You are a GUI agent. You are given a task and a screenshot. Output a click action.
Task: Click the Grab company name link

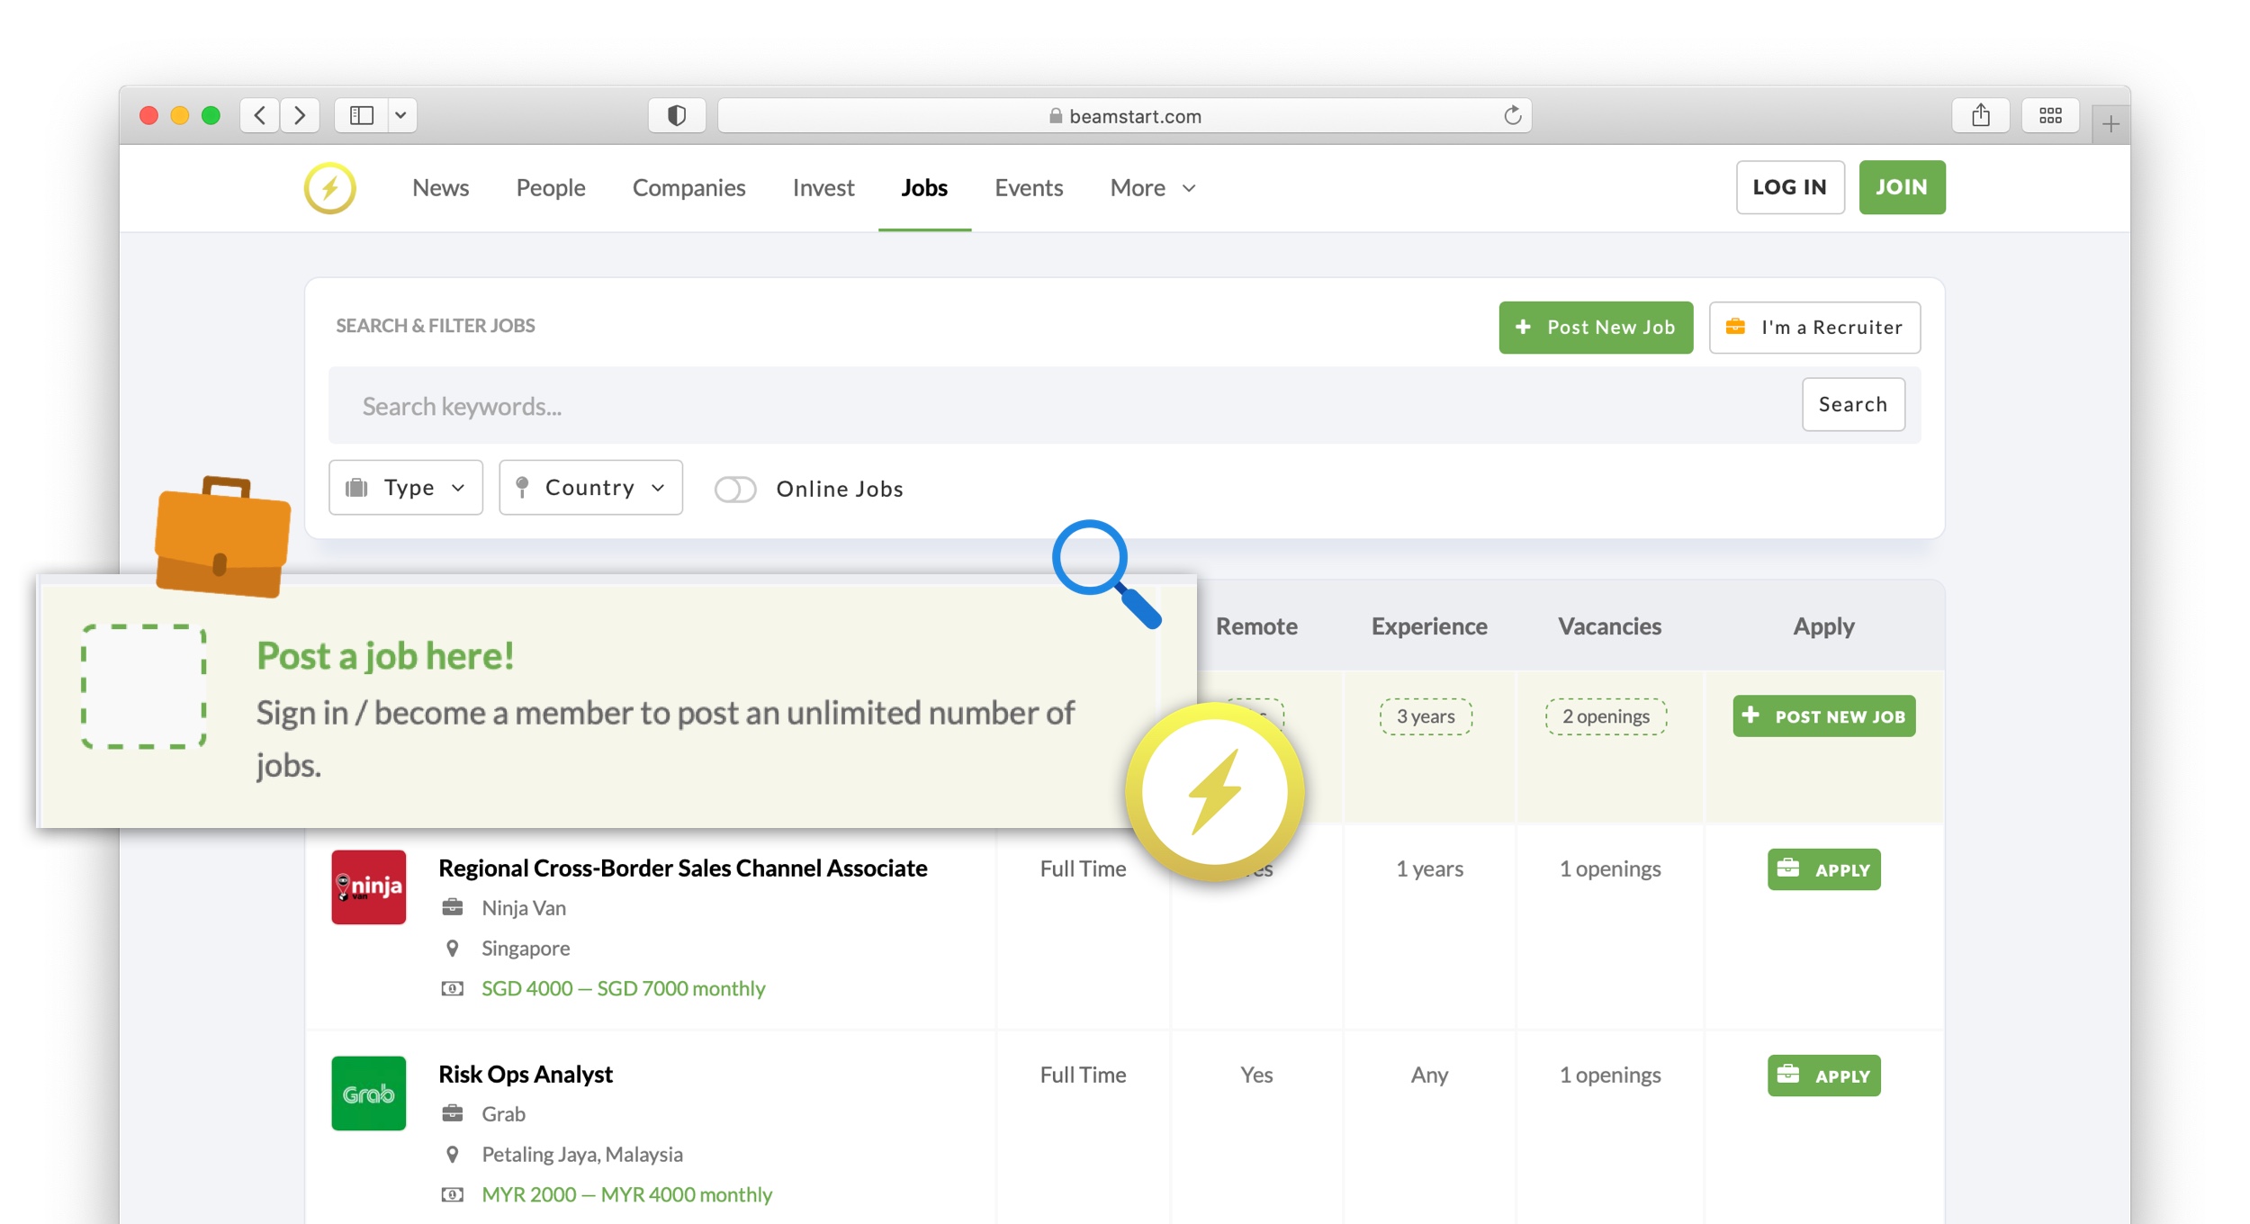[x=503, y=1114]
